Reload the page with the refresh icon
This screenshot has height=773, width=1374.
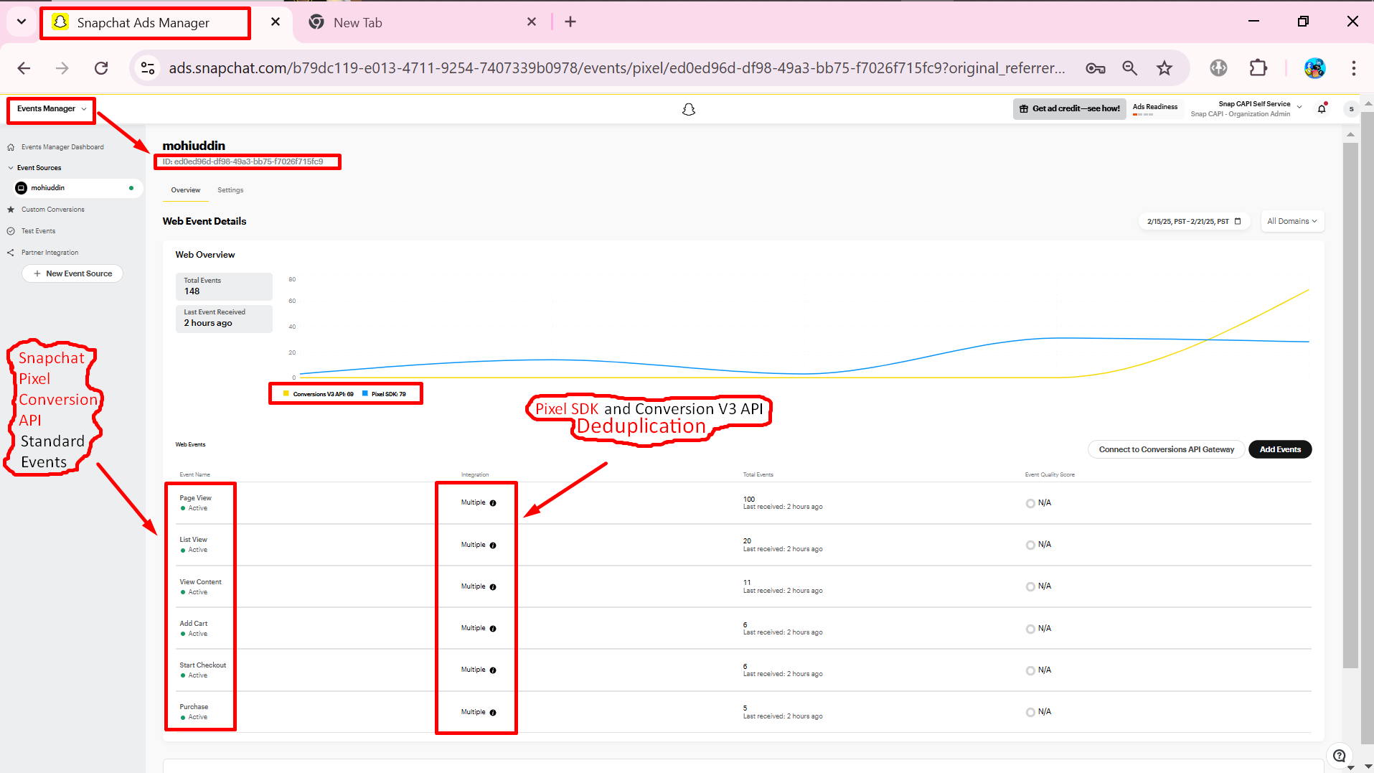[x=101, y=68]
